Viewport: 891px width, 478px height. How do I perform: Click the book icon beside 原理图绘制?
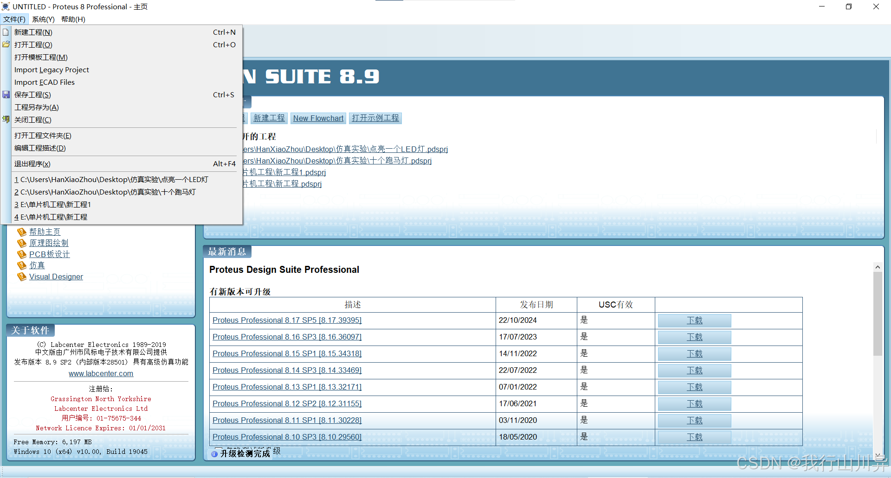(x=21, y=243)
